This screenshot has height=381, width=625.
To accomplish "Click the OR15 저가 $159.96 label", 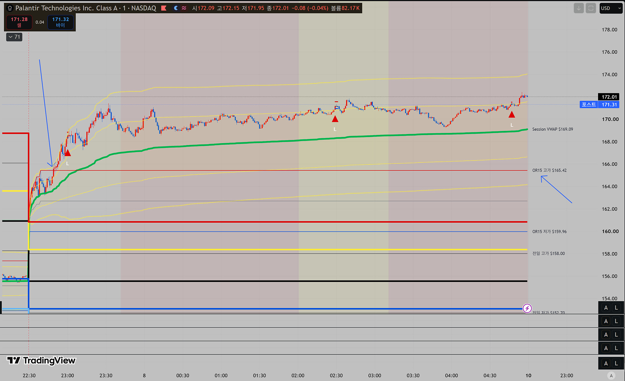I will (549, 231).
